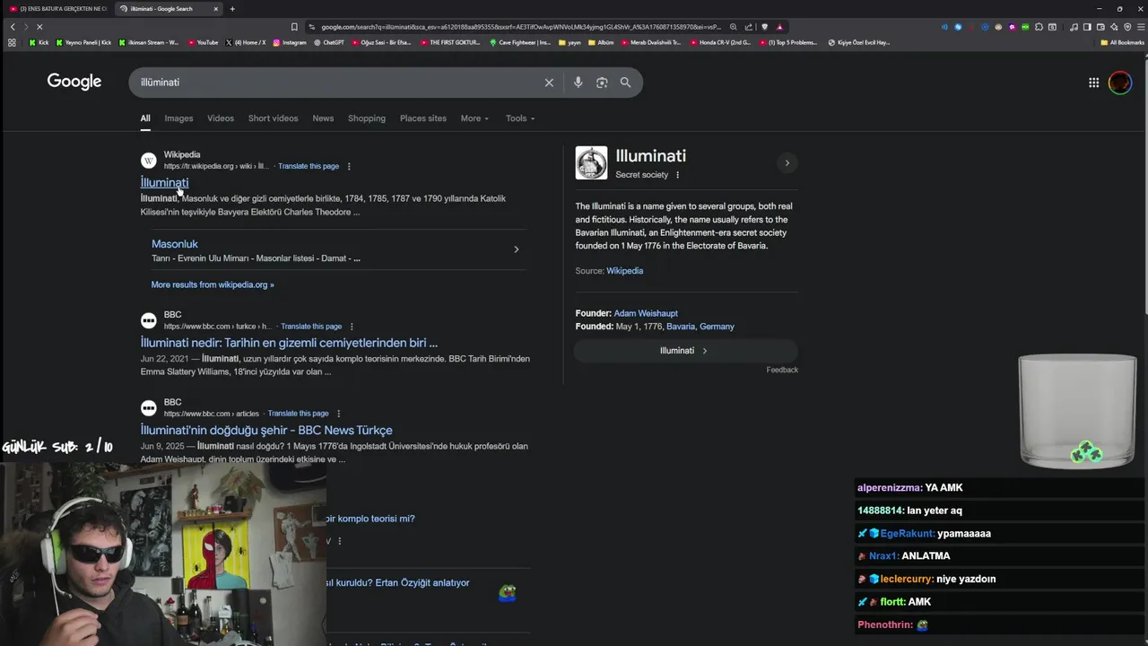Click the magnifier search submit icon
The width and height of the screenshot is (1148, 646).
625,83
